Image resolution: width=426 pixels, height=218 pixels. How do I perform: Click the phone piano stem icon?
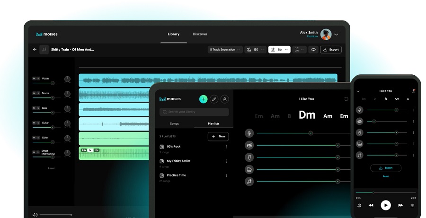360,144
